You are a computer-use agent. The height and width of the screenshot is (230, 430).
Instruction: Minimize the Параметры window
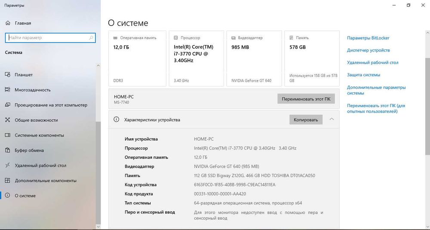click(394, 5)
